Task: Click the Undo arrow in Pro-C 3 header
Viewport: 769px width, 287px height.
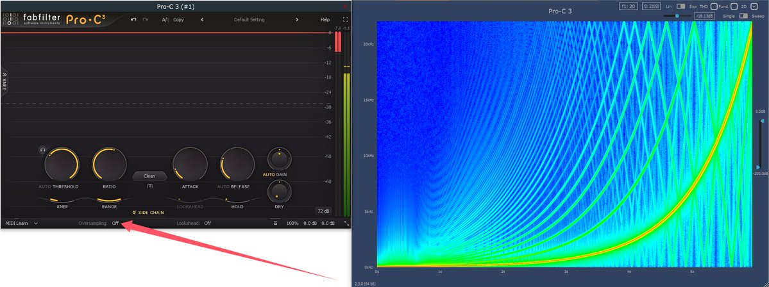Action: coord(133,20)
